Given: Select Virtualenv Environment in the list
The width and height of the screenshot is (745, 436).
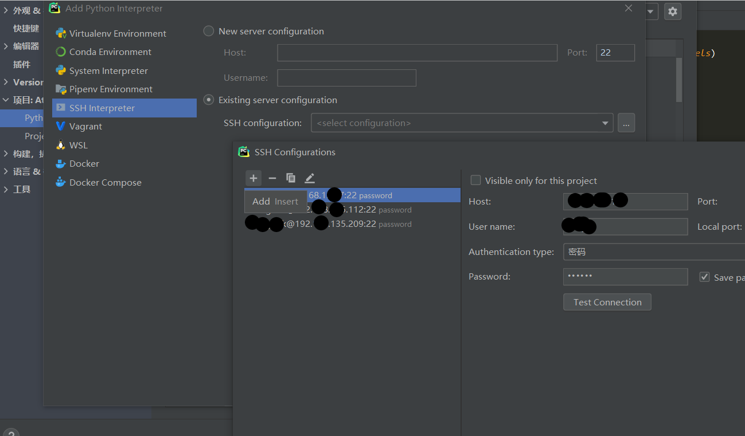Looking at the screenshot, I should 124,33.
